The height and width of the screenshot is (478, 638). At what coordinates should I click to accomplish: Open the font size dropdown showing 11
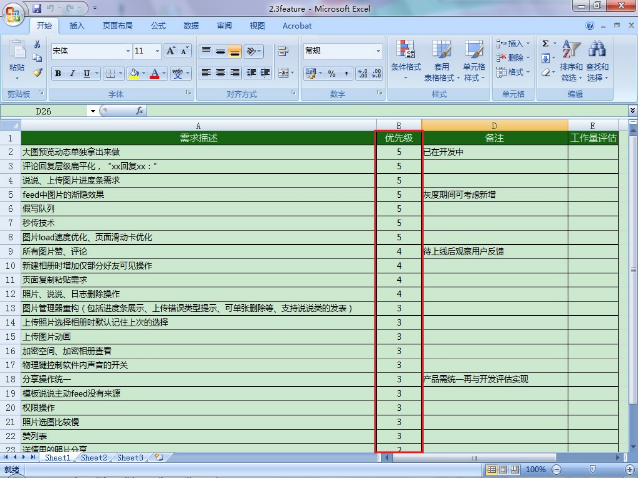[157, 51]
